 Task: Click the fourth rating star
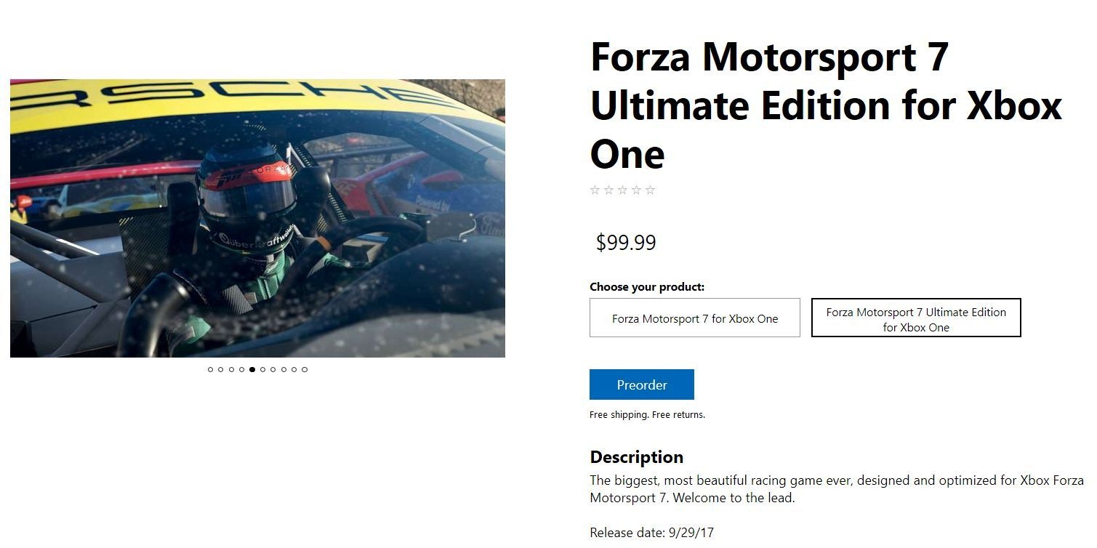(x=636, y=190)
